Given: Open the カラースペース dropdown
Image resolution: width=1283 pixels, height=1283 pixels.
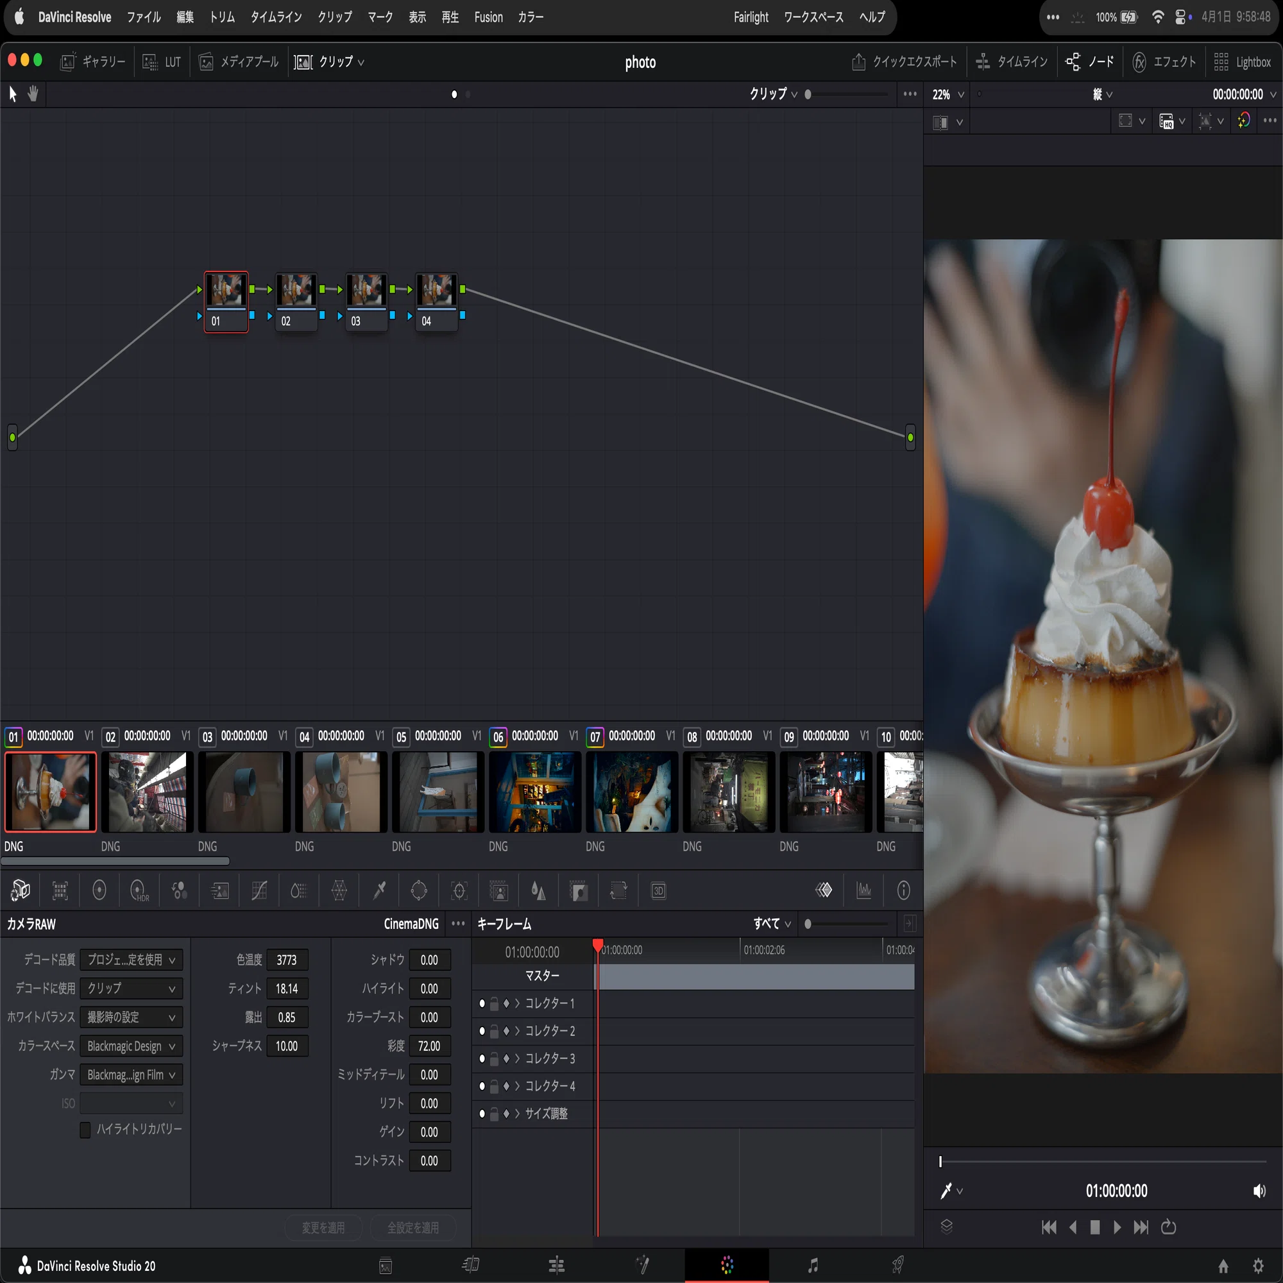Looking at the screenshot, I should [x=131, y=1046].
